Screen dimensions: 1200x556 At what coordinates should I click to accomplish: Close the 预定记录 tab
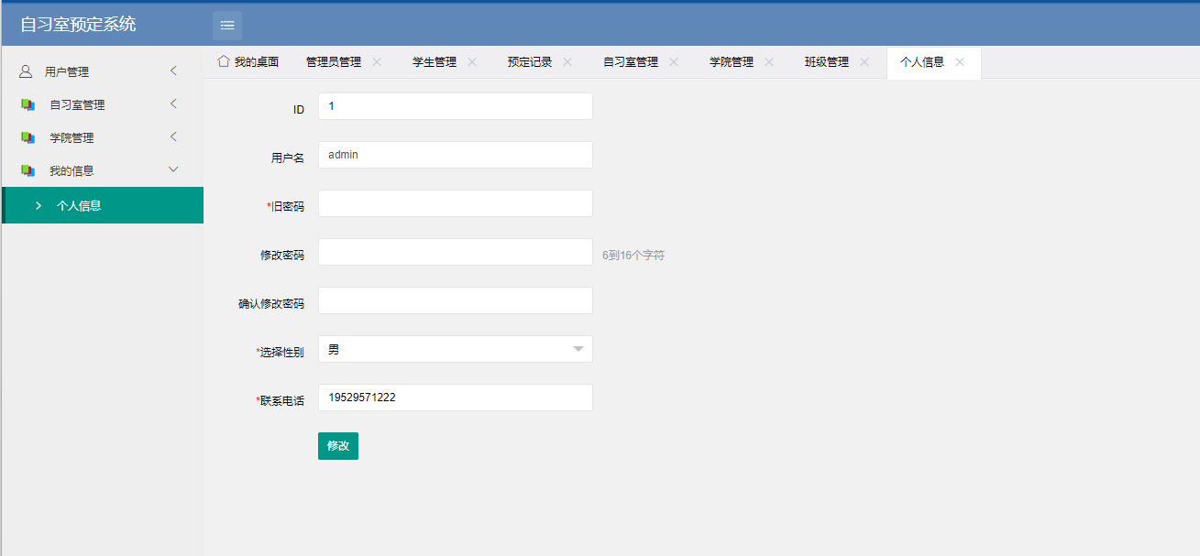click(x=567, y=62)
